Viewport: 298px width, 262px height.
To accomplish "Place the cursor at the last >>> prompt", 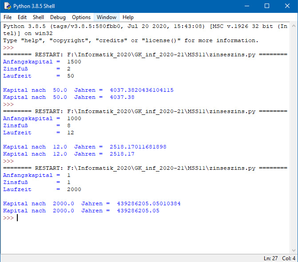I will (17, 218).
